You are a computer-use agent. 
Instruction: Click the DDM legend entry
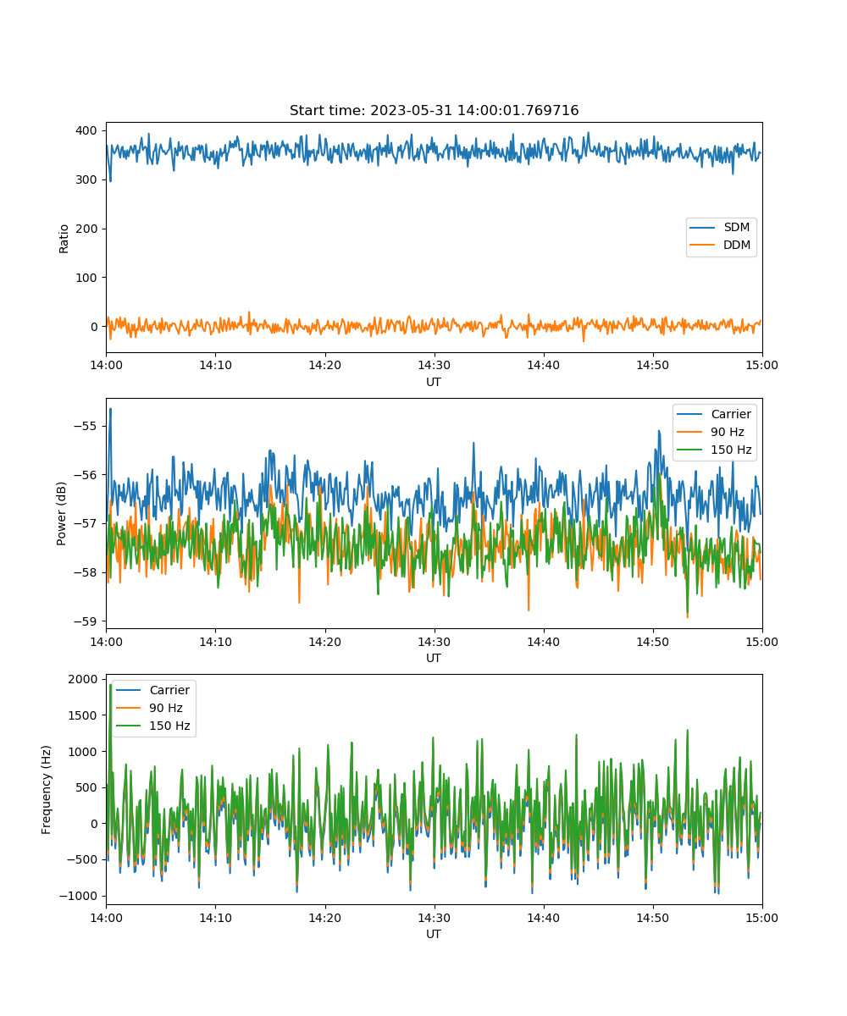pos(721,246)
